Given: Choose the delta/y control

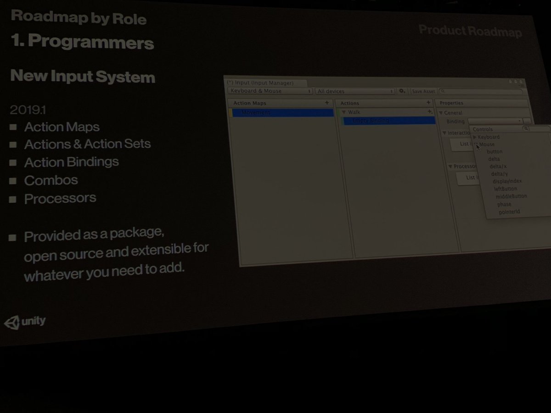Looking at the screenshot, I should (x=500, y=174).
